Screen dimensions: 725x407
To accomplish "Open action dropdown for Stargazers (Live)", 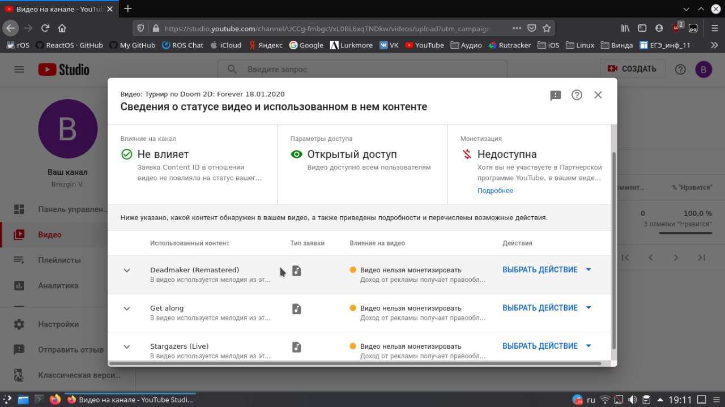I will coord(547,346).
